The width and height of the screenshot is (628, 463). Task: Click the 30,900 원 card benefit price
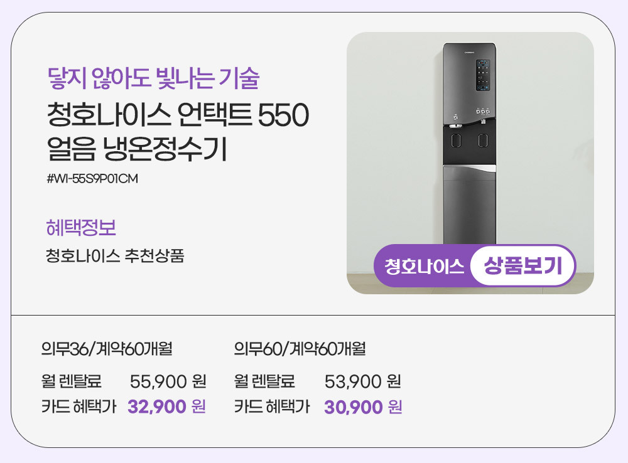click(362, 407)
